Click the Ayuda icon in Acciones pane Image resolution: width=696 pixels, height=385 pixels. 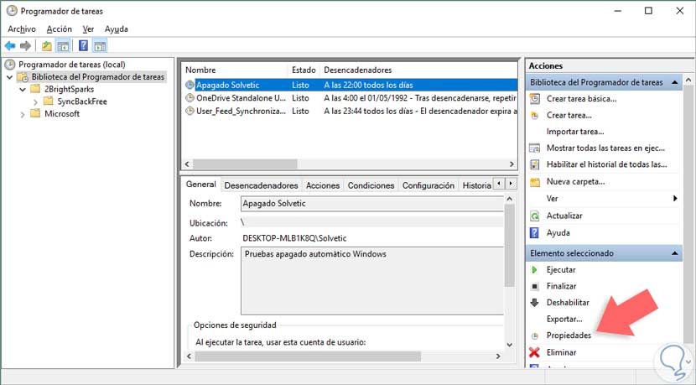[x=535, y=232]
